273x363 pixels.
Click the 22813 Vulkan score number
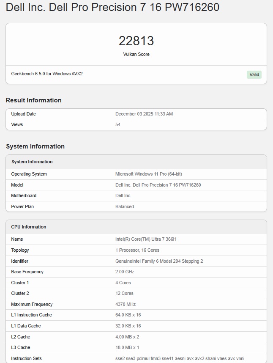coord(136,41)
